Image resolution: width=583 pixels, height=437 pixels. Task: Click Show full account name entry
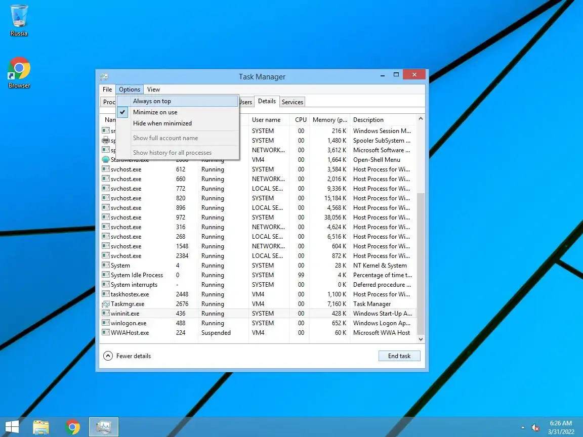coord(177,138)
